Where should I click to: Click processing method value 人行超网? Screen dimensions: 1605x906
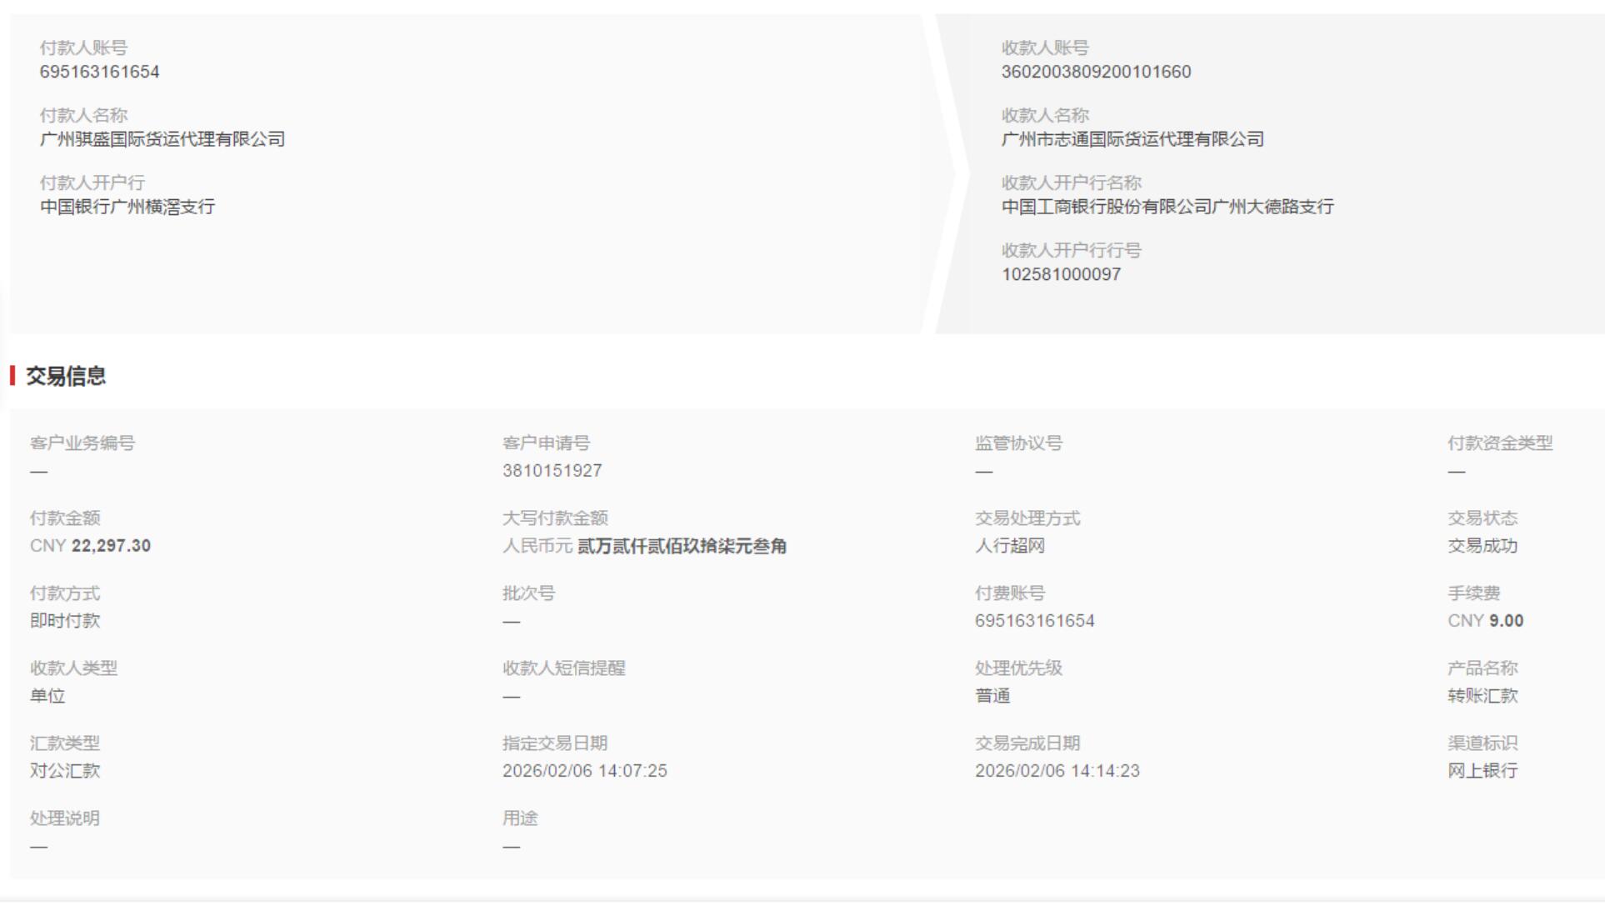click(1009, 546)
